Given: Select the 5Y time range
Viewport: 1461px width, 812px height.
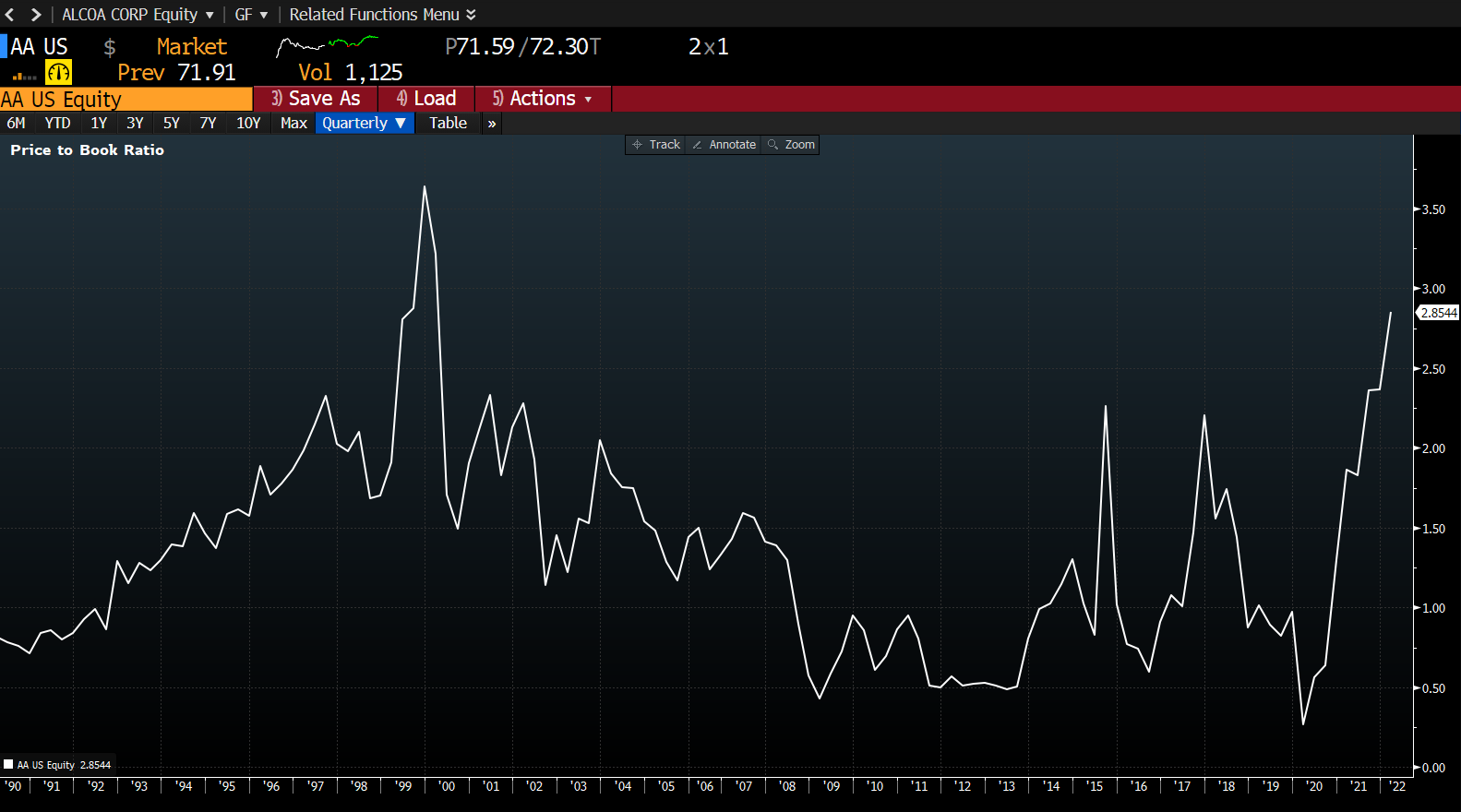Looking at the screenshot, I should point(172,124).
